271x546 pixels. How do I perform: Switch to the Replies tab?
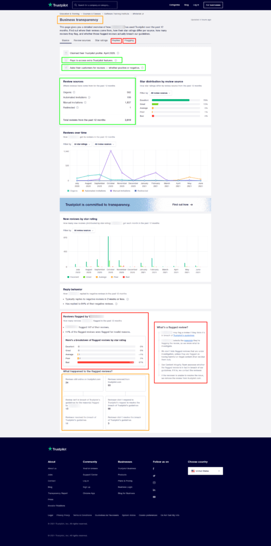(x=116, y=41)
